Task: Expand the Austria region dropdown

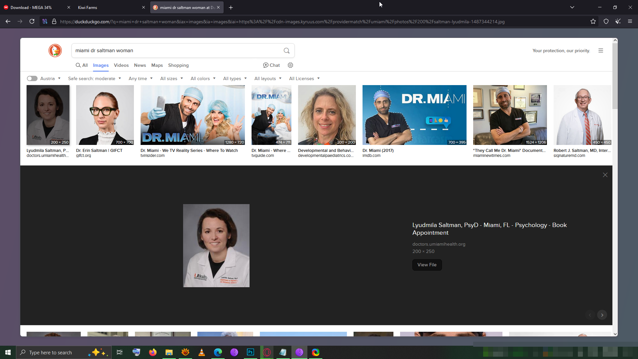Action: 51,78
